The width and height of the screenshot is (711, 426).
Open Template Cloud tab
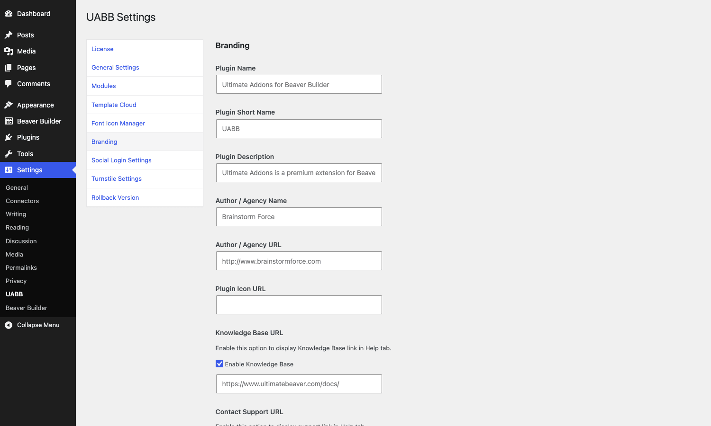point(145,105)
